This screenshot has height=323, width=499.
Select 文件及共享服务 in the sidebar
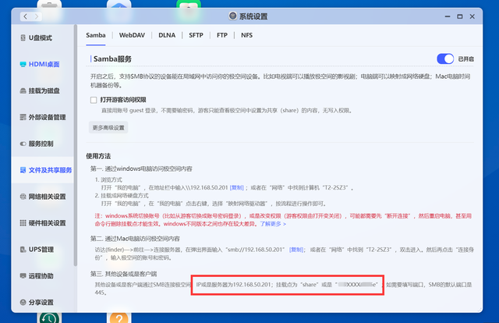point(43,170)
